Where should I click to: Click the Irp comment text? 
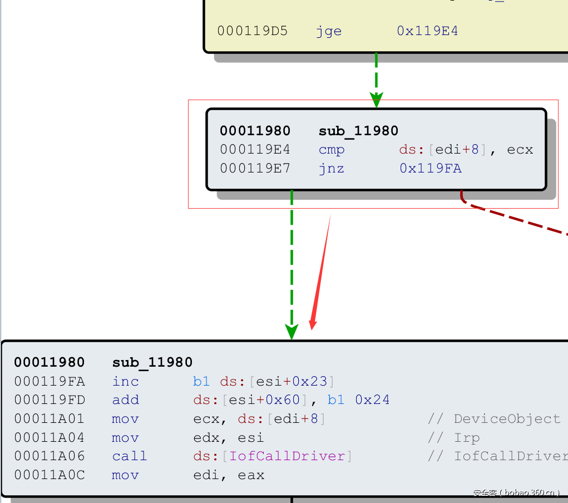click(467, 437)
